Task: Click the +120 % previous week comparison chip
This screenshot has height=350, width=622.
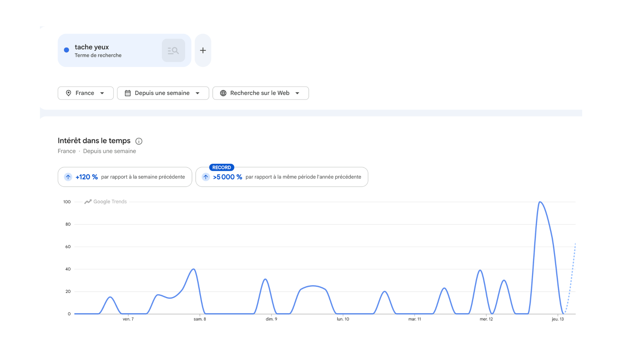Action: (125, 177)
